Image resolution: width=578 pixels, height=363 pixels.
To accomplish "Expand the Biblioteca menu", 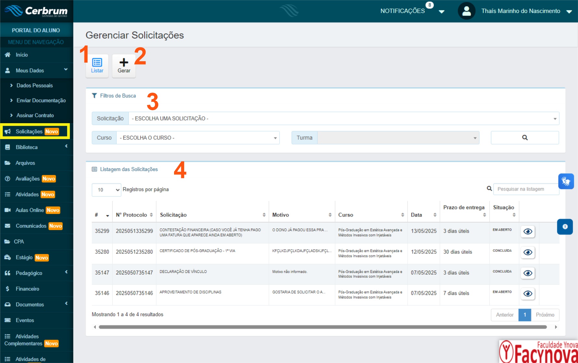I will tap(36, 147).
